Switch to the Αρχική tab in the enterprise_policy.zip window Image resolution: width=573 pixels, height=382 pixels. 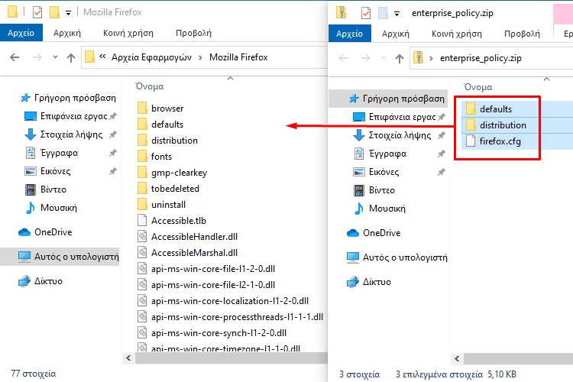click(x=396, y=34)
